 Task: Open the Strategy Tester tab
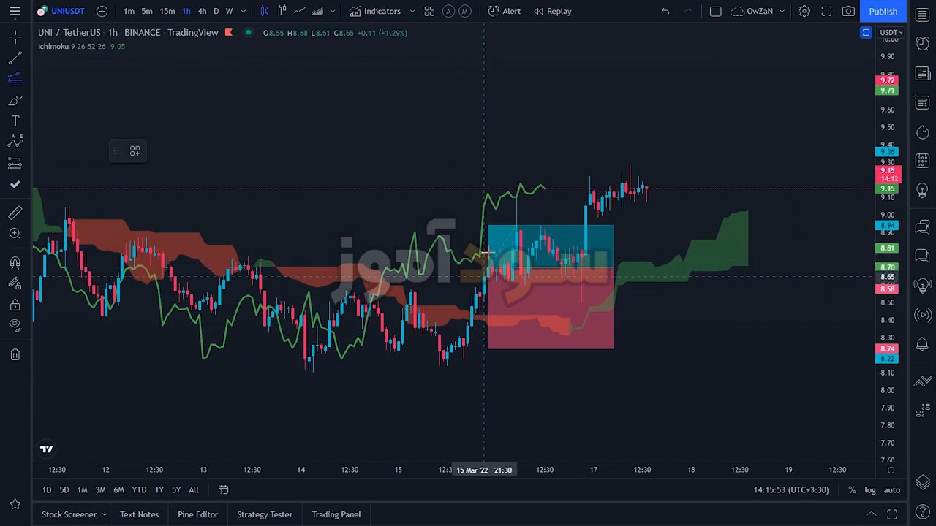(x=265, y=514)
